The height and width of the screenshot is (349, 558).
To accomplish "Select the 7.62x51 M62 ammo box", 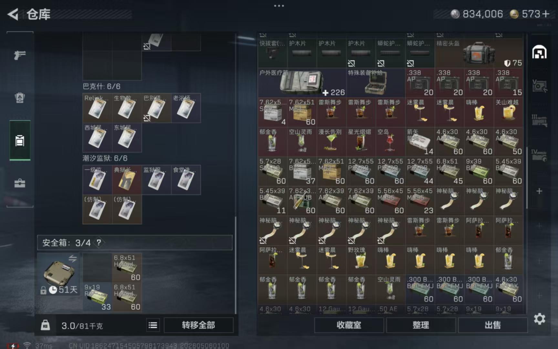I will coord(331,171).
